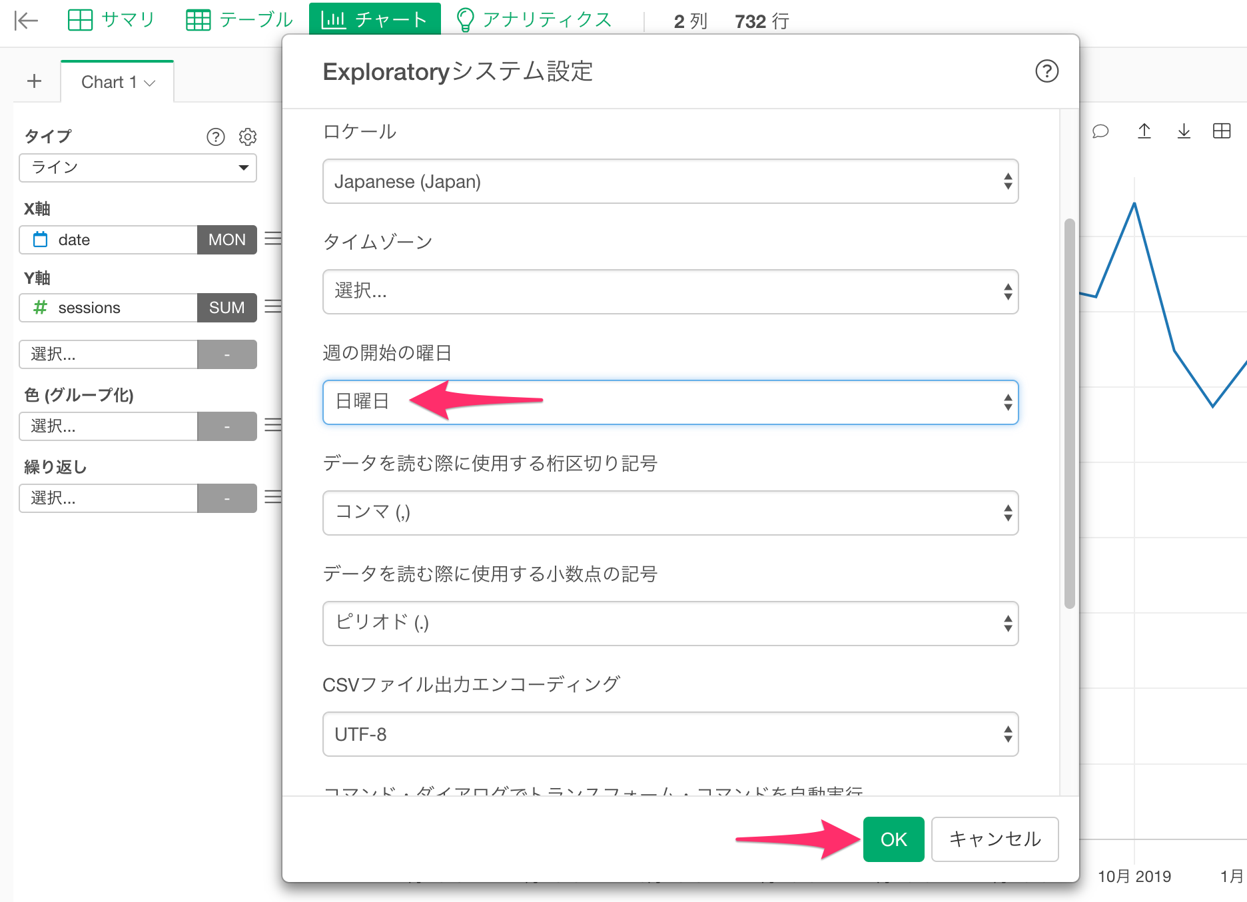Screen dimensions: 1247x902
Task: Click the system settings help icon
Action: click(1046, 71)
